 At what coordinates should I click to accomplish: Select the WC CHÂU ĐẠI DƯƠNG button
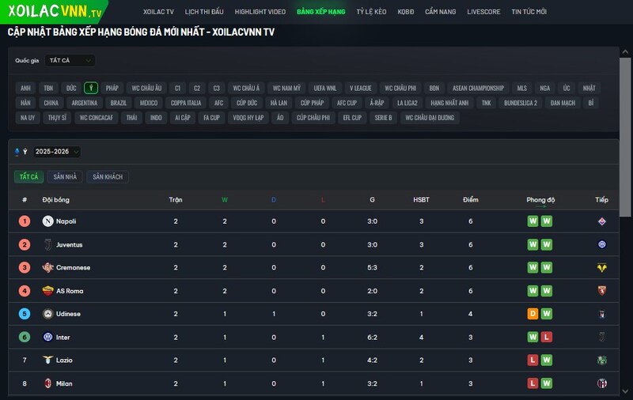[430, 118]
